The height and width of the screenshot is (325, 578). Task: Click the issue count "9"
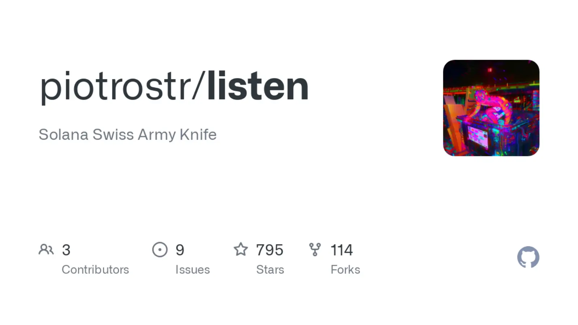point(180,250)
